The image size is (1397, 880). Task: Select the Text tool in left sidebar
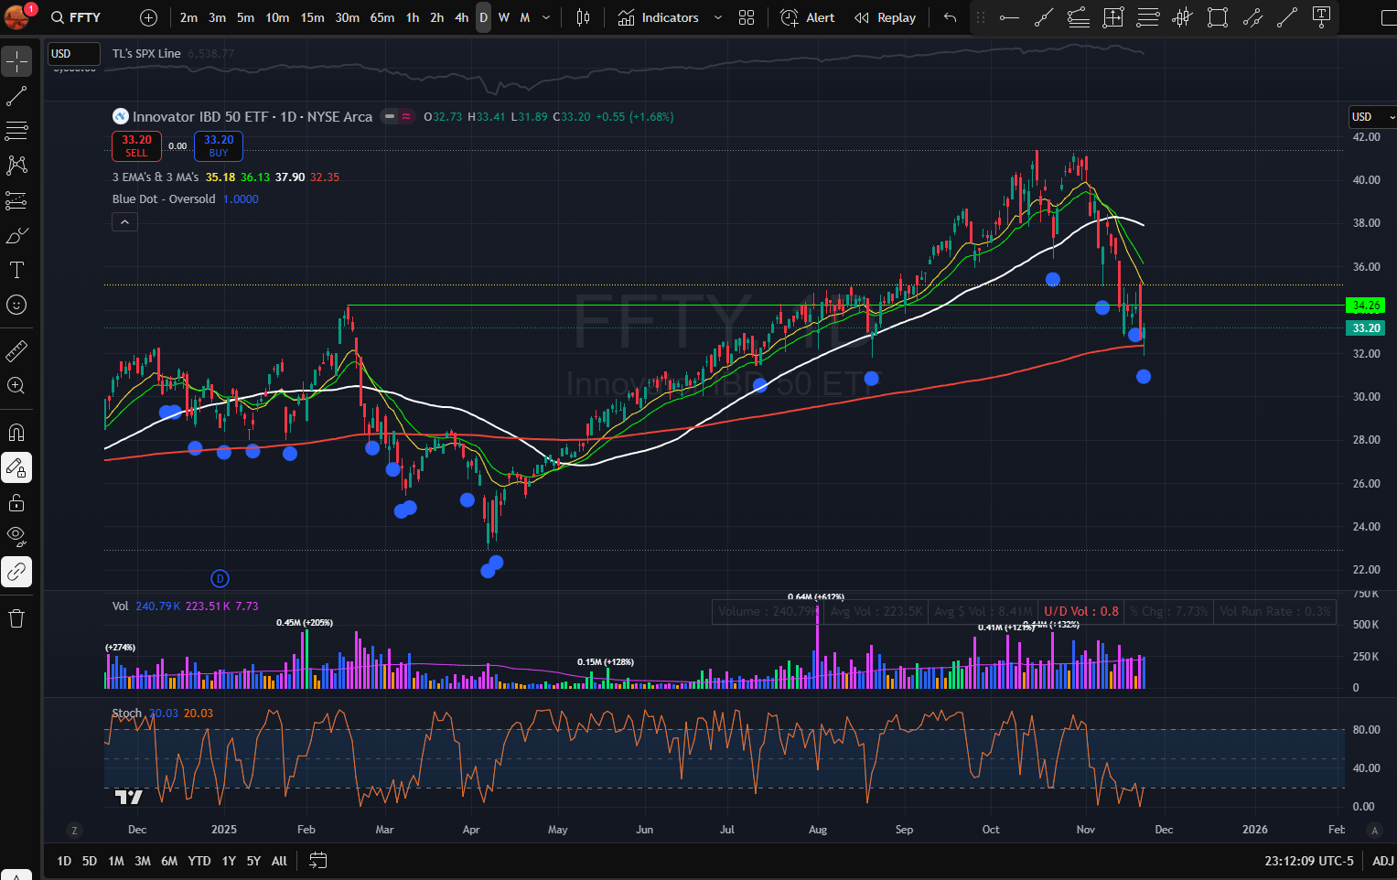pyautogui.click(x=16, y=270)
